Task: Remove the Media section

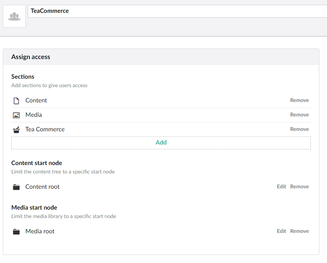Action: 299,115
